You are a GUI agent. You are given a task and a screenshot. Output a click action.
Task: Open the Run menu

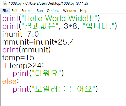click(x=40, y=11)
